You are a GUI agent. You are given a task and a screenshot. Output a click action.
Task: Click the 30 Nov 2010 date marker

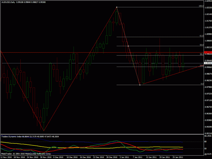click(46, 157)
